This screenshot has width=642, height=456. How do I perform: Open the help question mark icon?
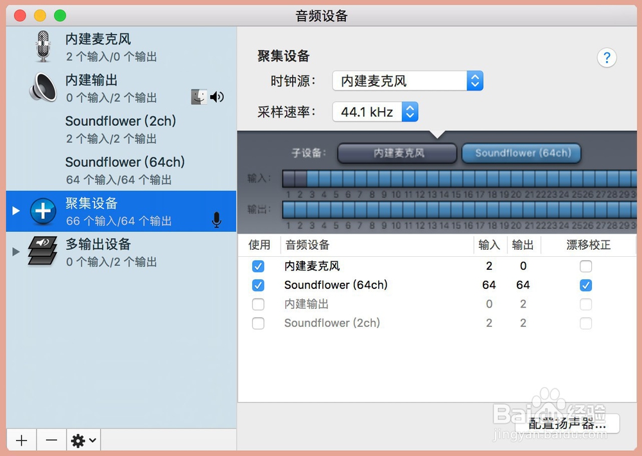[607, 58]
